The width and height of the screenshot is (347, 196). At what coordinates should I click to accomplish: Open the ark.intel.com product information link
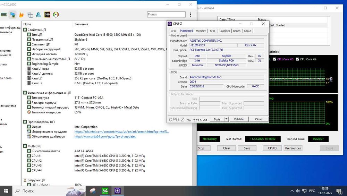pos(122,131)
